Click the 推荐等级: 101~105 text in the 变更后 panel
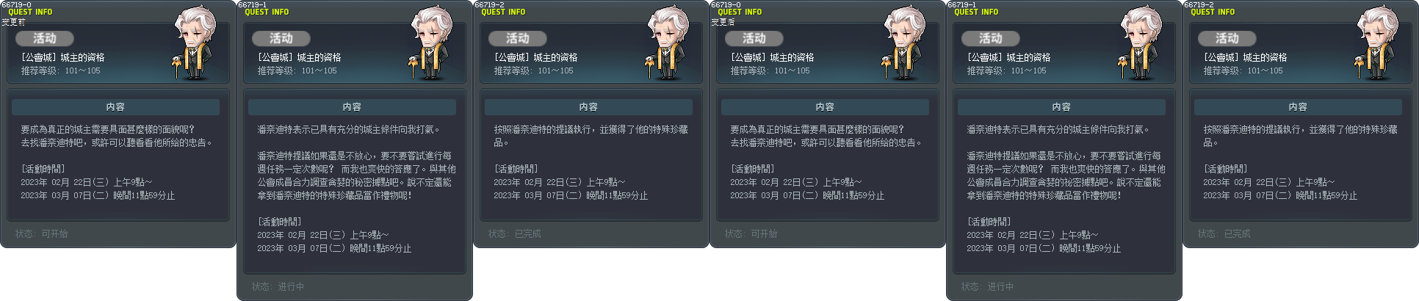 tap(770, 70)
